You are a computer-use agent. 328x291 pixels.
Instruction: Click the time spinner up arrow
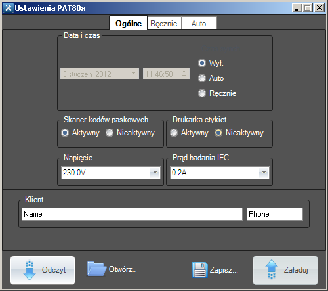(x=184, y=71)
